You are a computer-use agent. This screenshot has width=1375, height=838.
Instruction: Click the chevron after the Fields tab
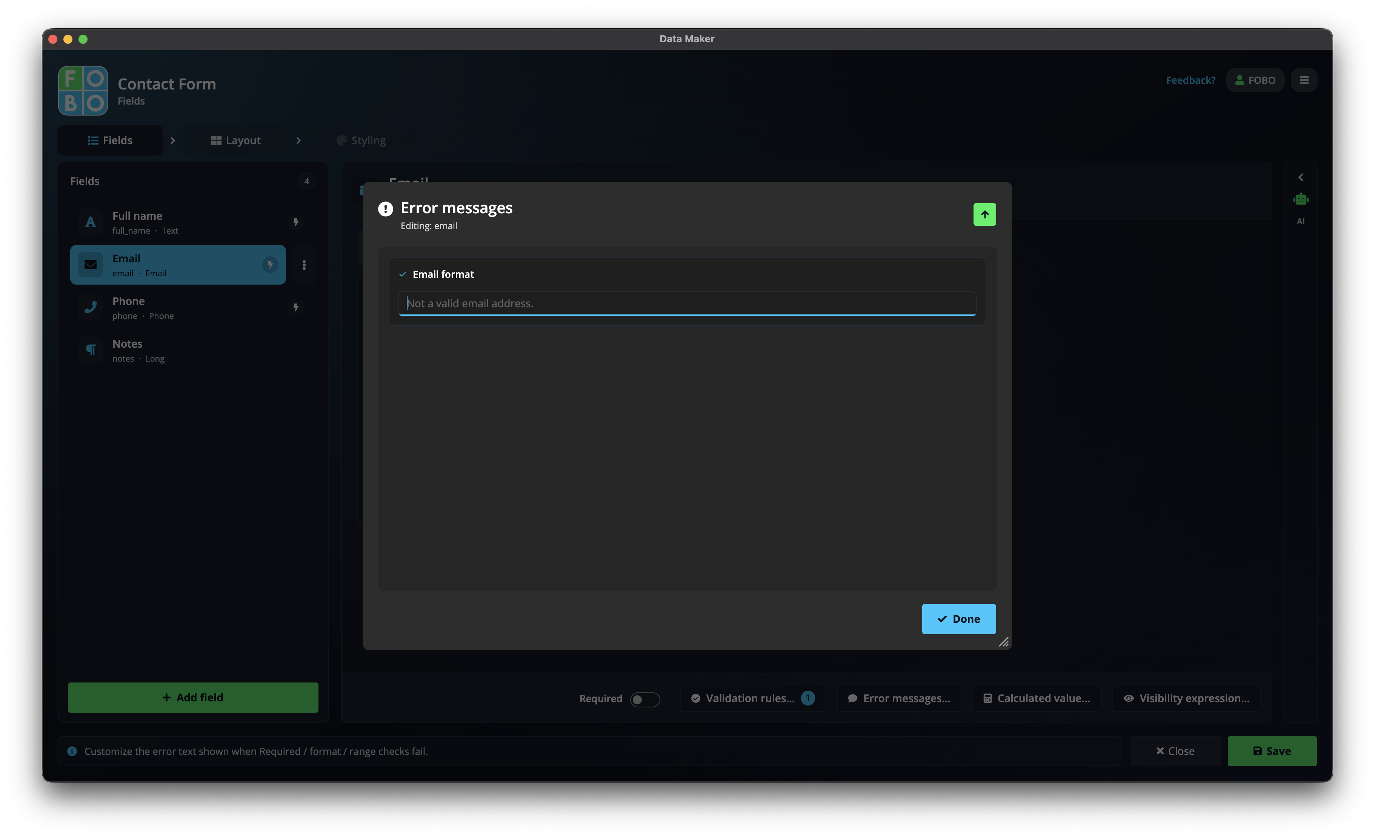(x=173, y=140)
